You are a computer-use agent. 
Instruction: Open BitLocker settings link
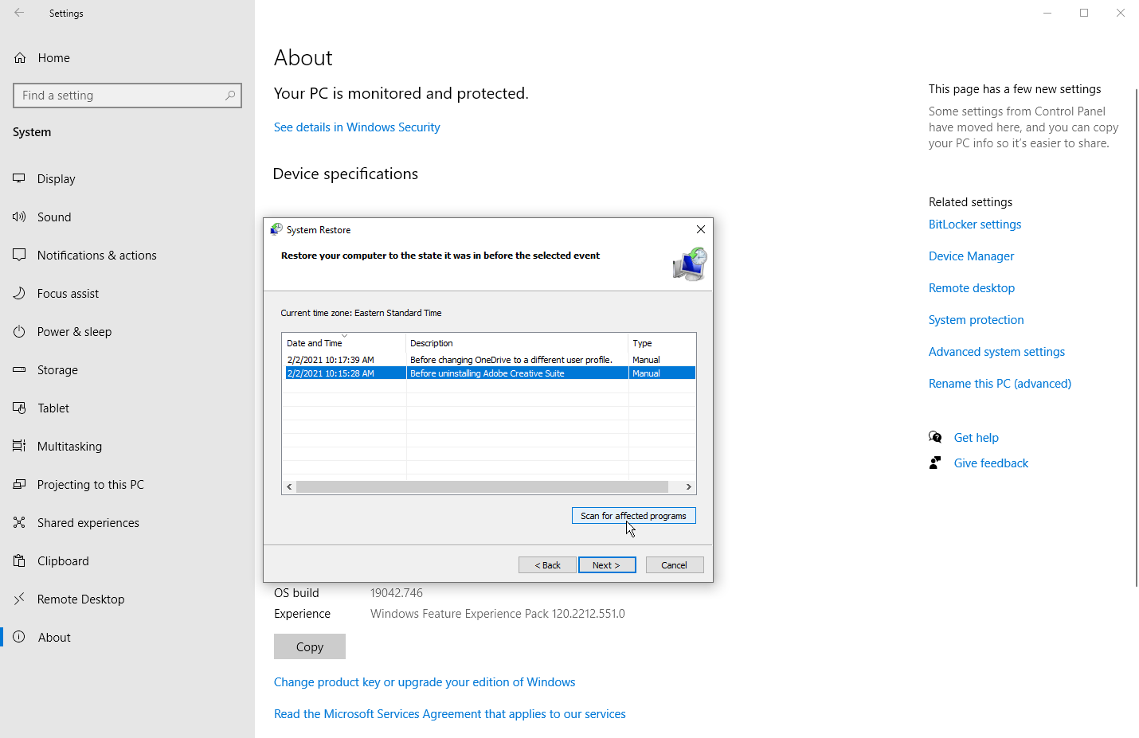(x=975, y=225)
